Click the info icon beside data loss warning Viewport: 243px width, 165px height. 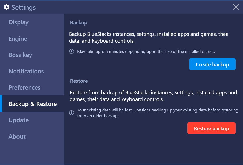71,113
